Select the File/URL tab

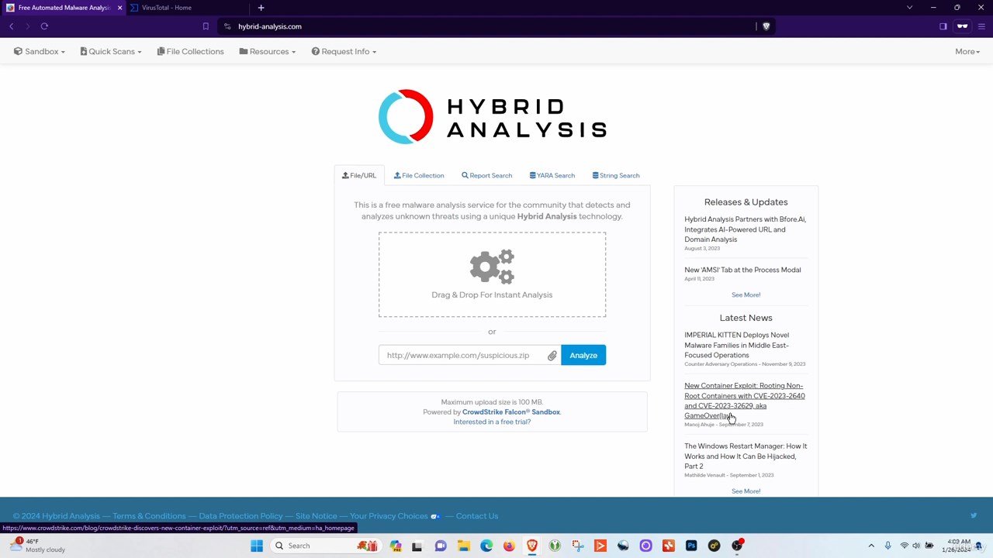[x=359, y=175]
